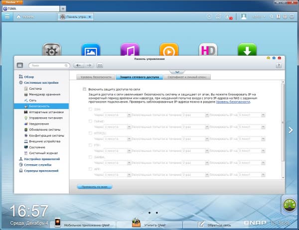Go to next desktop page arrow

[291, 130]
